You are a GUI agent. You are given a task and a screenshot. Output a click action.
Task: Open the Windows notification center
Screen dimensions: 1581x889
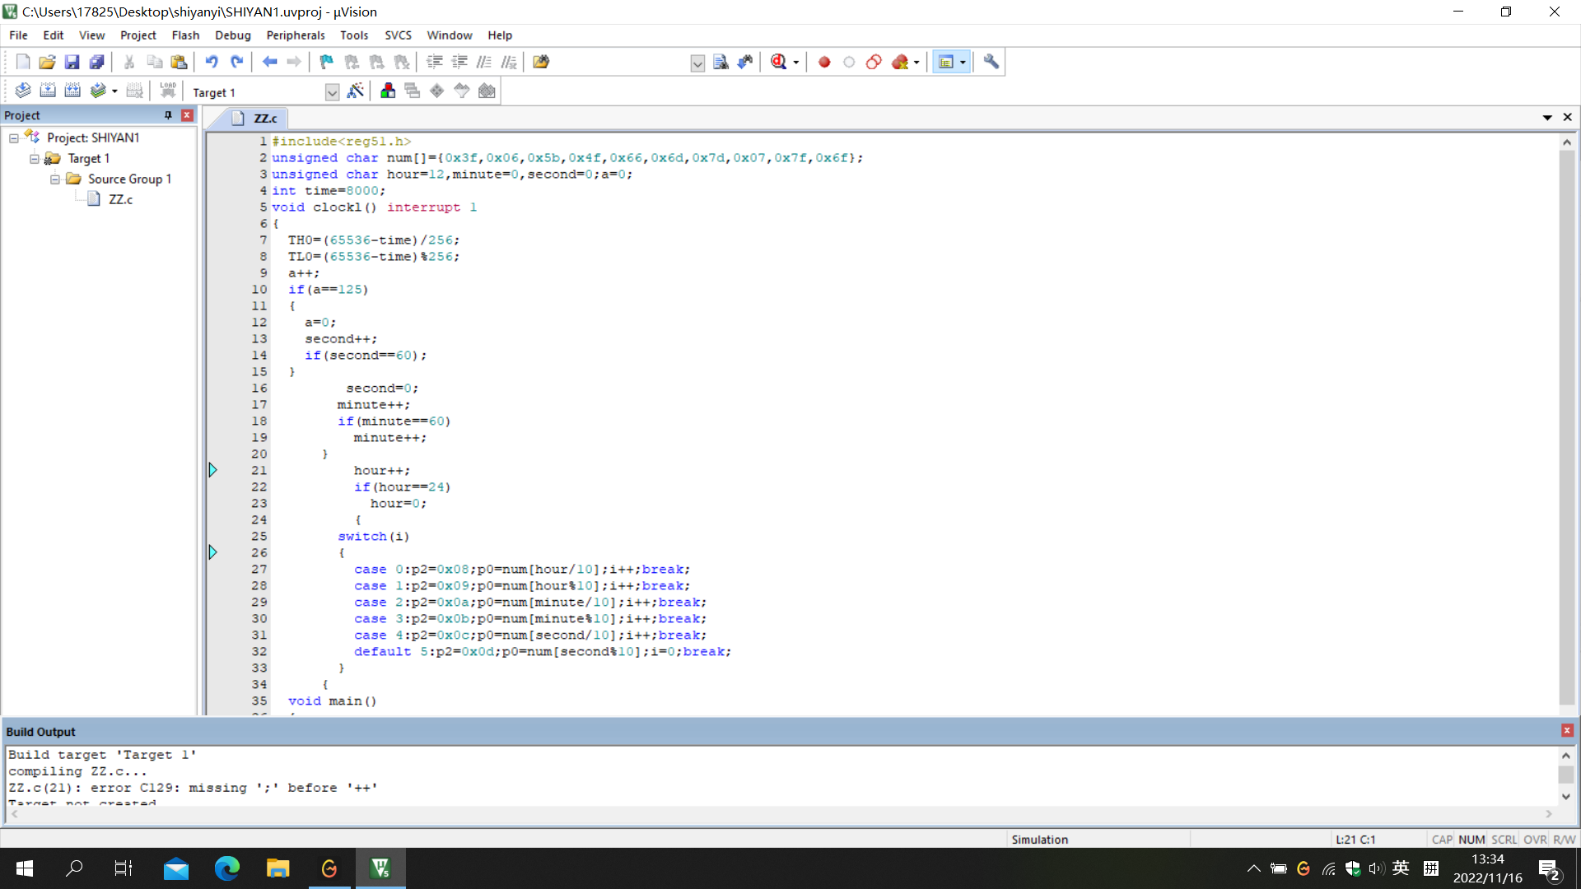[x=1549, y=869]
